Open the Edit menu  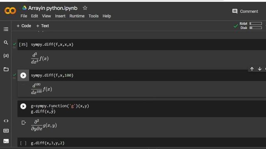point(34,16)
